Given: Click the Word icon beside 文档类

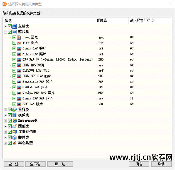Looking at the screenshot, I should point(14,26).
